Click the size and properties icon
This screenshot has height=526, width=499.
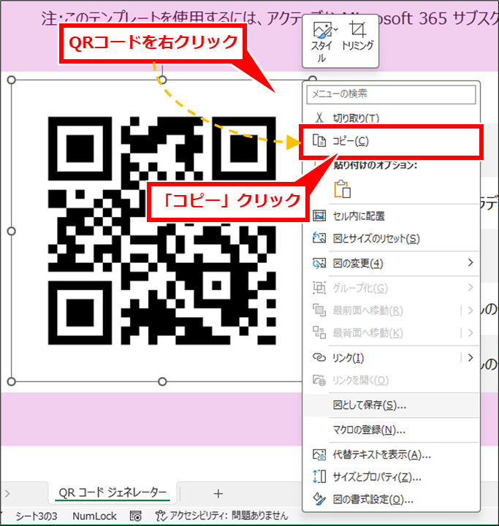pyautogui.click(x=319, y=476)
